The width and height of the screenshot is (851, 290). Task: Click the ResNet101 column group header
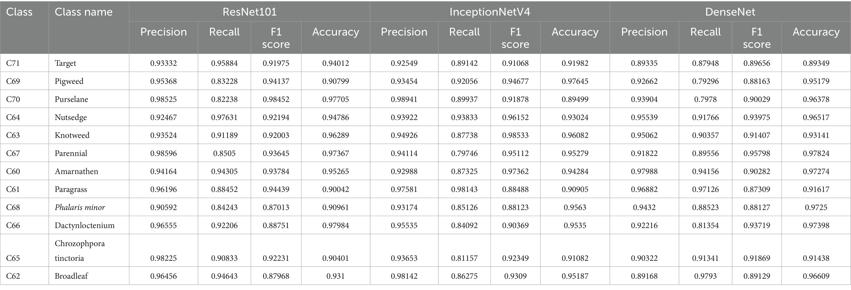click(249, 12)
